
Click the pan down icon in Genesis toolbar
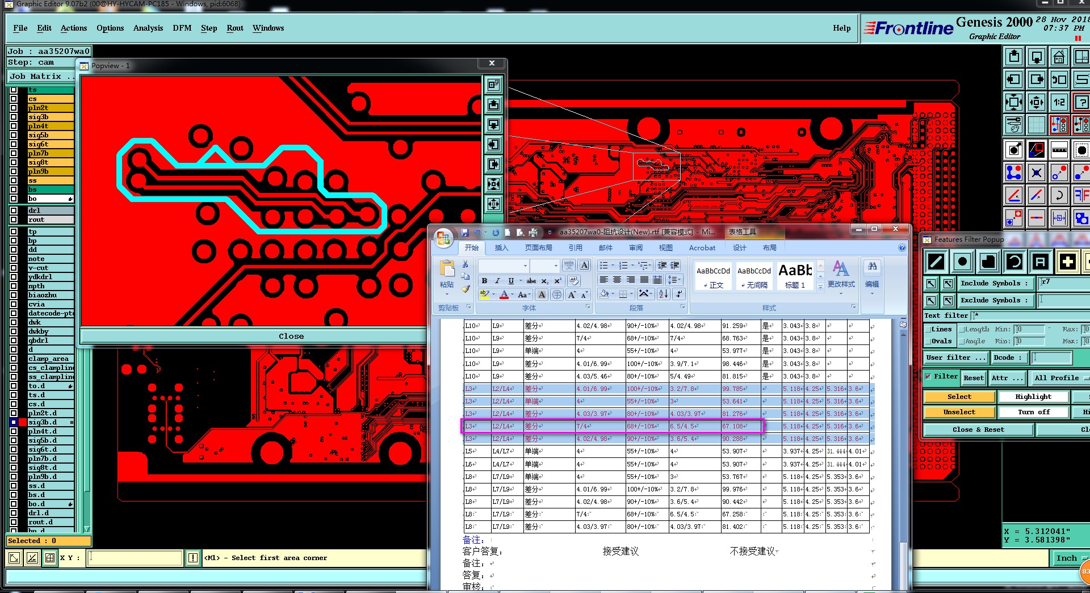1037,57
